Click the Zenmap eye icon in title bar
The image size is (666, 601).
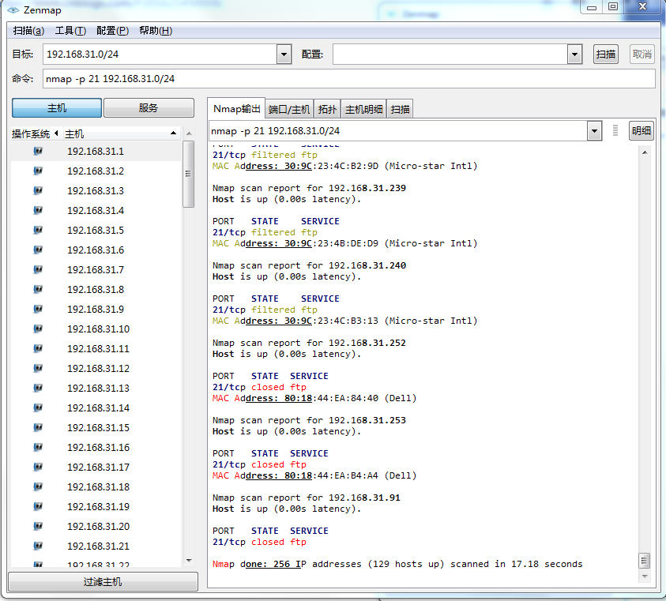tap(13, 9)
